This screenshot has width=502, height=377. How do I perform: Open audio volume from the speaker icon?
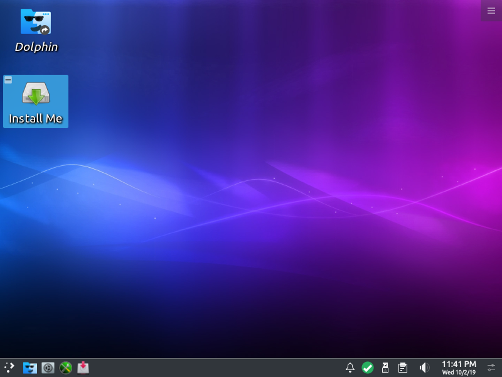click(424, 368)
